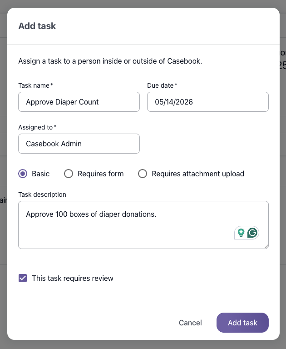Select the Basic radio button
The image size is (286, 349).
coord(23,174)
